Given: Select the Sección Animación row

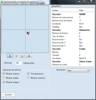Looking at the screenshot, I should 72,30.
